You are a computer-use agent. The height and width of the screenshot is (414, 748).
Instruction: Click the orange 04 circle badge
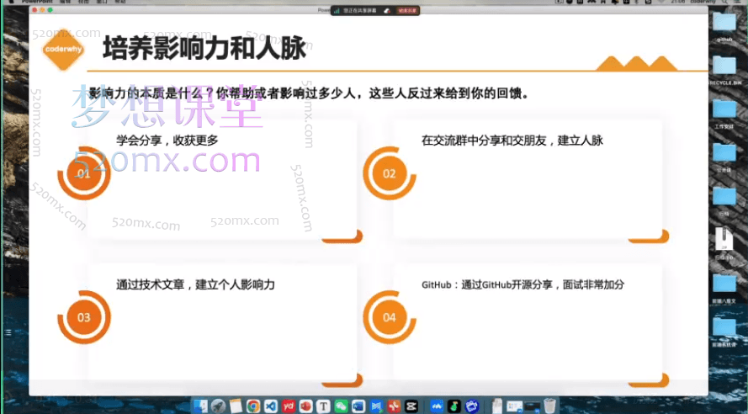coord(390,318)
